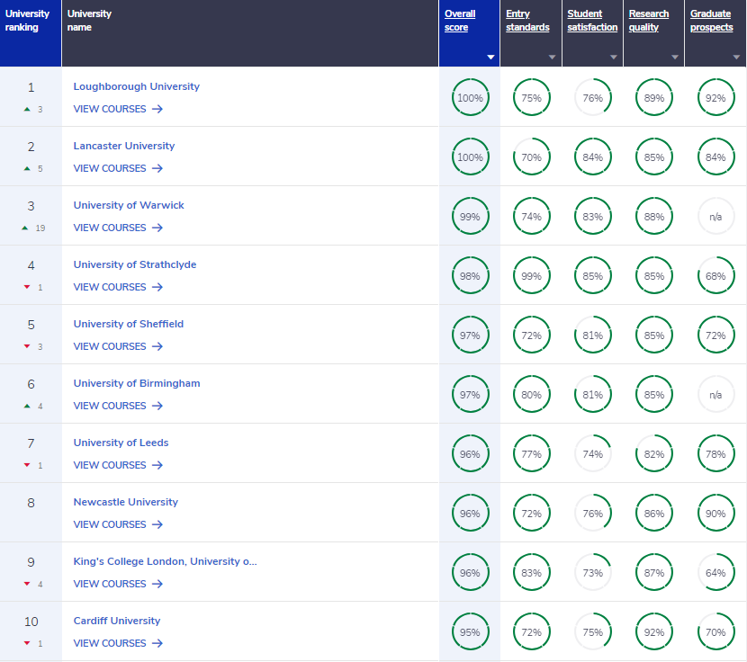Click King's College down 4 rank arrow
The width and height of the screenshot is (747, 662).
tap(27, 584)
